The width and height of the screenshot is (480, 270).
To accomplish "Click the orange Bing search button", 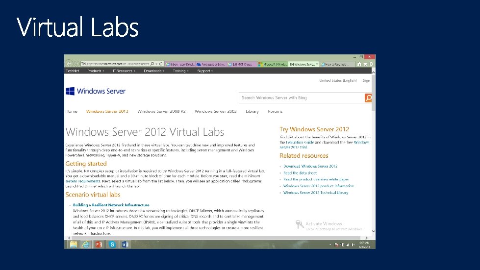I will [x=368, y=98].
